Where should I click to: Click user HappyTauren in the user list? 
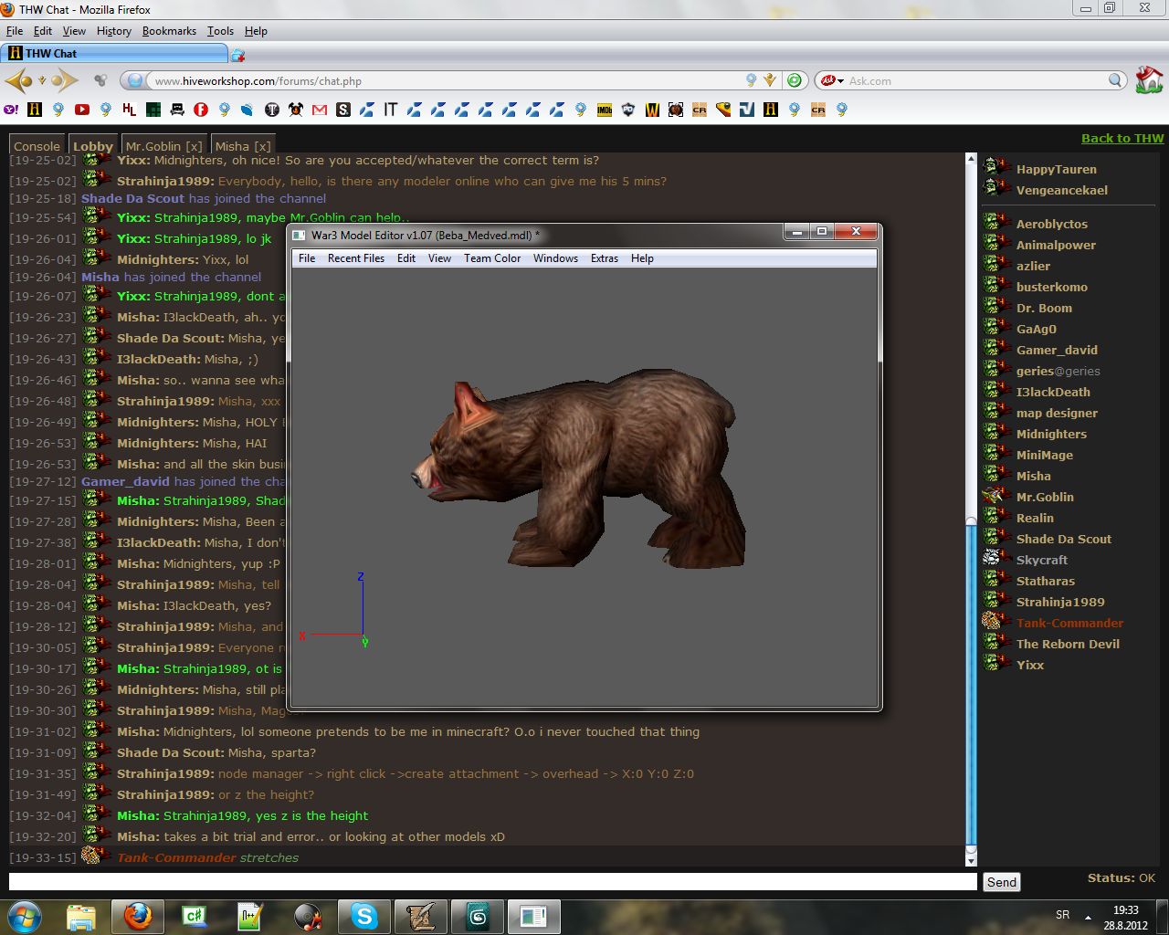pyautogui.click(x=1057, y=169)
